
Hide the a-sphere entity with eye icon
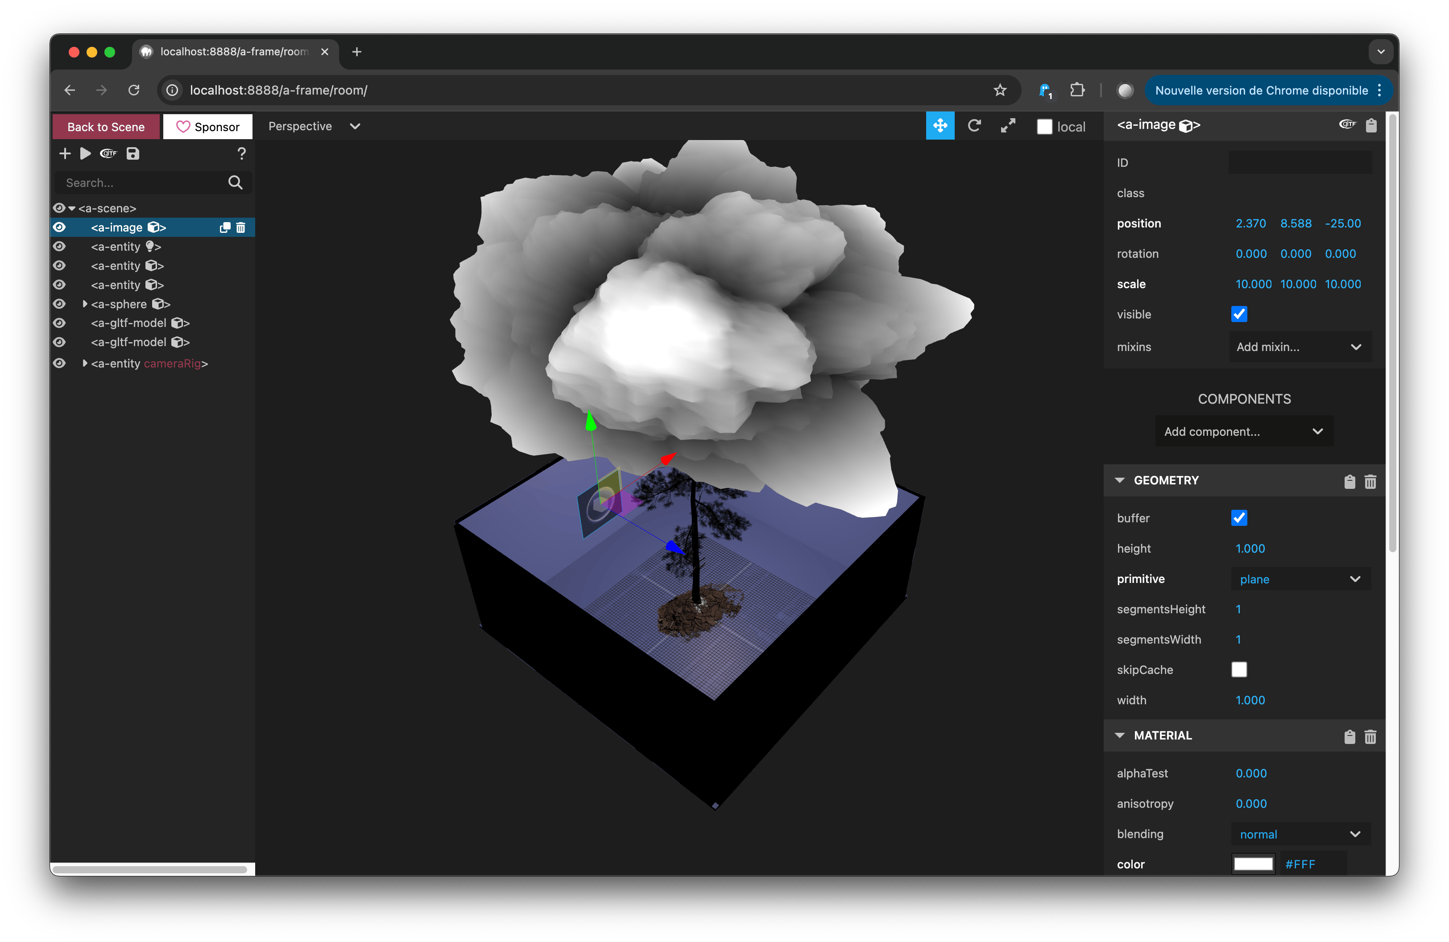click(x=59, y=304)
